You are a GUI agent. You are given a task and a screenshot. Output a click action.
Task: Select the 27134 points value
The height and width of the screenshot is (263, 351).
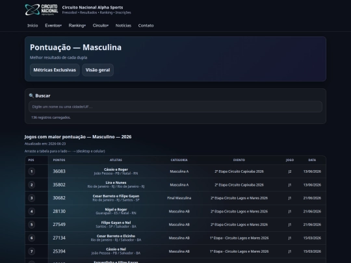[x=59, y=238]
